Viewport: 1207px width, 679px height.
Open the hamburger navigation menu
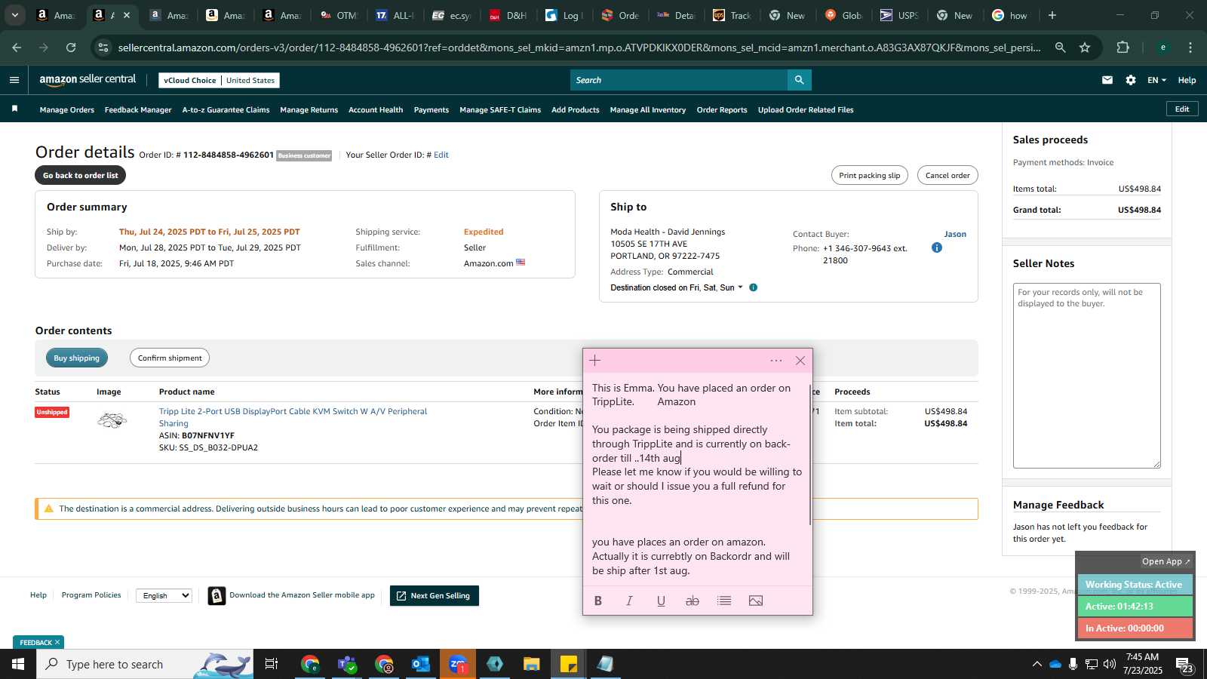(x=14, y=80)
